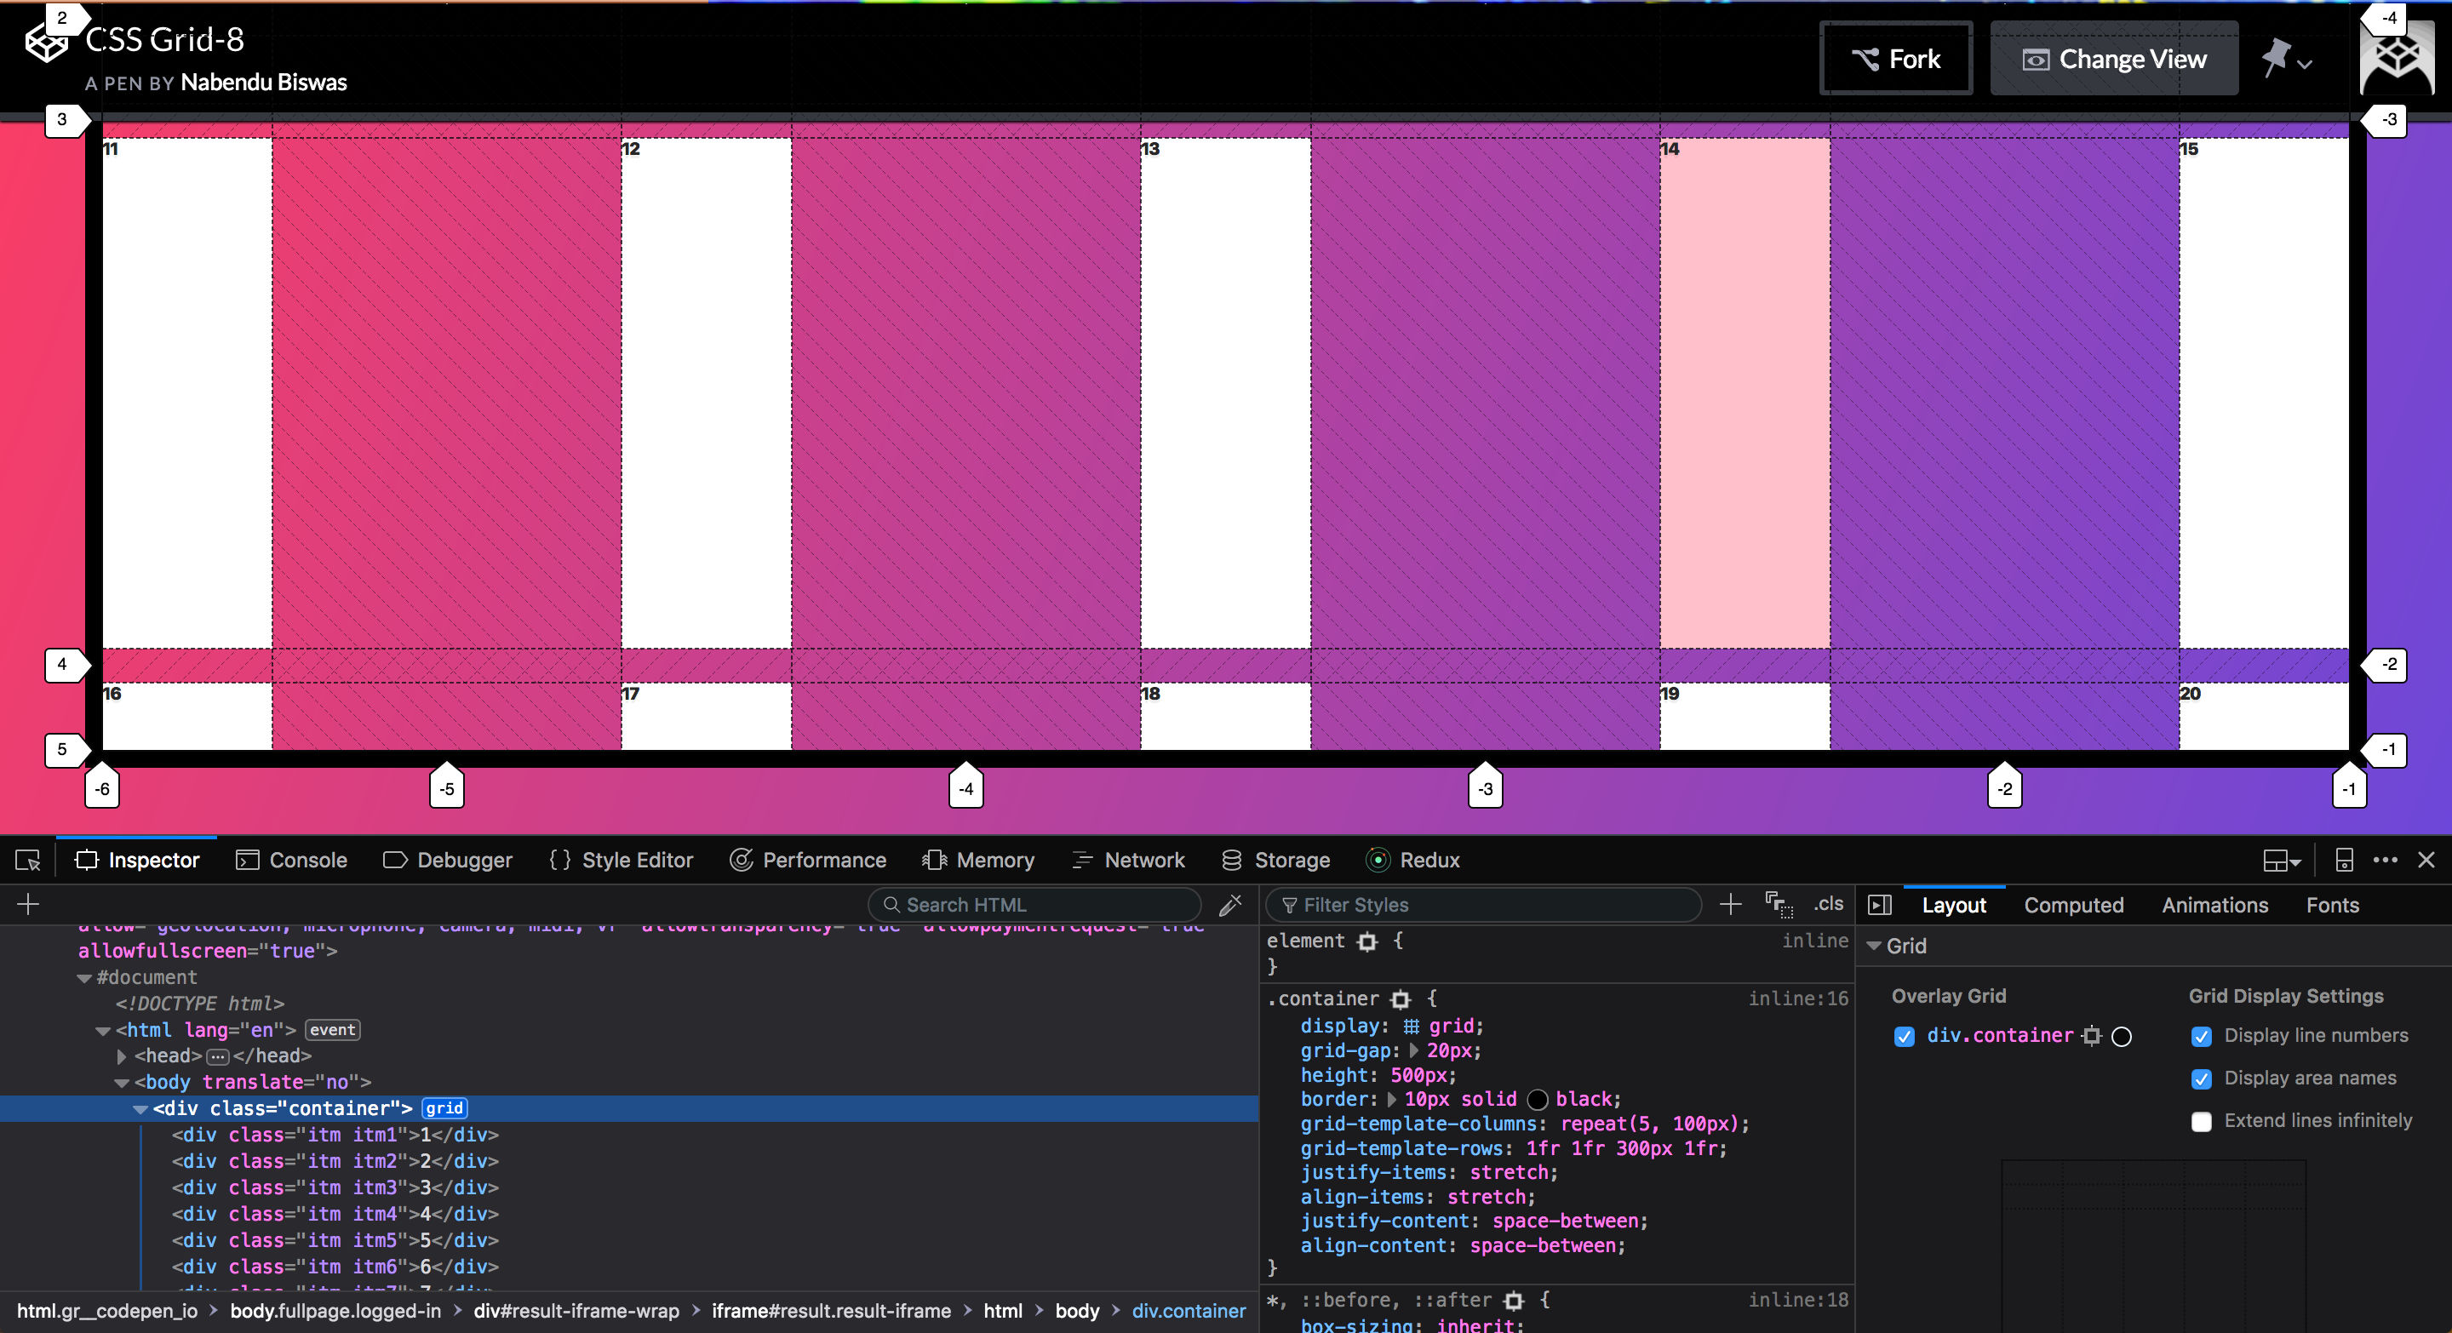The image size is (2452, 1333).
Task: Click the CodePen logo icon
Action: [x=46, y=43]
